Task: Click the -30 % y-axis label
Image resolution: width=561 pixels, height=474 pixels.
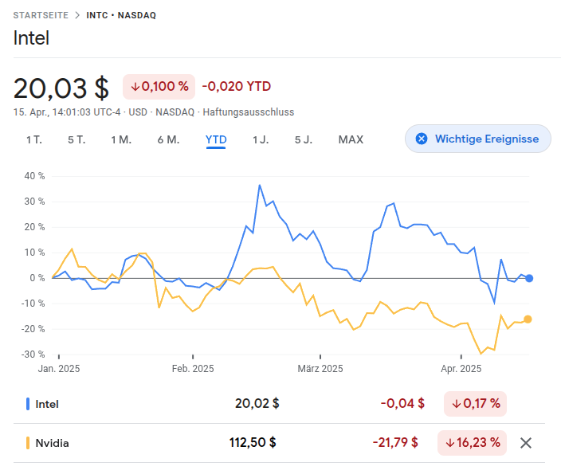Action: click(x=33, y=355)
